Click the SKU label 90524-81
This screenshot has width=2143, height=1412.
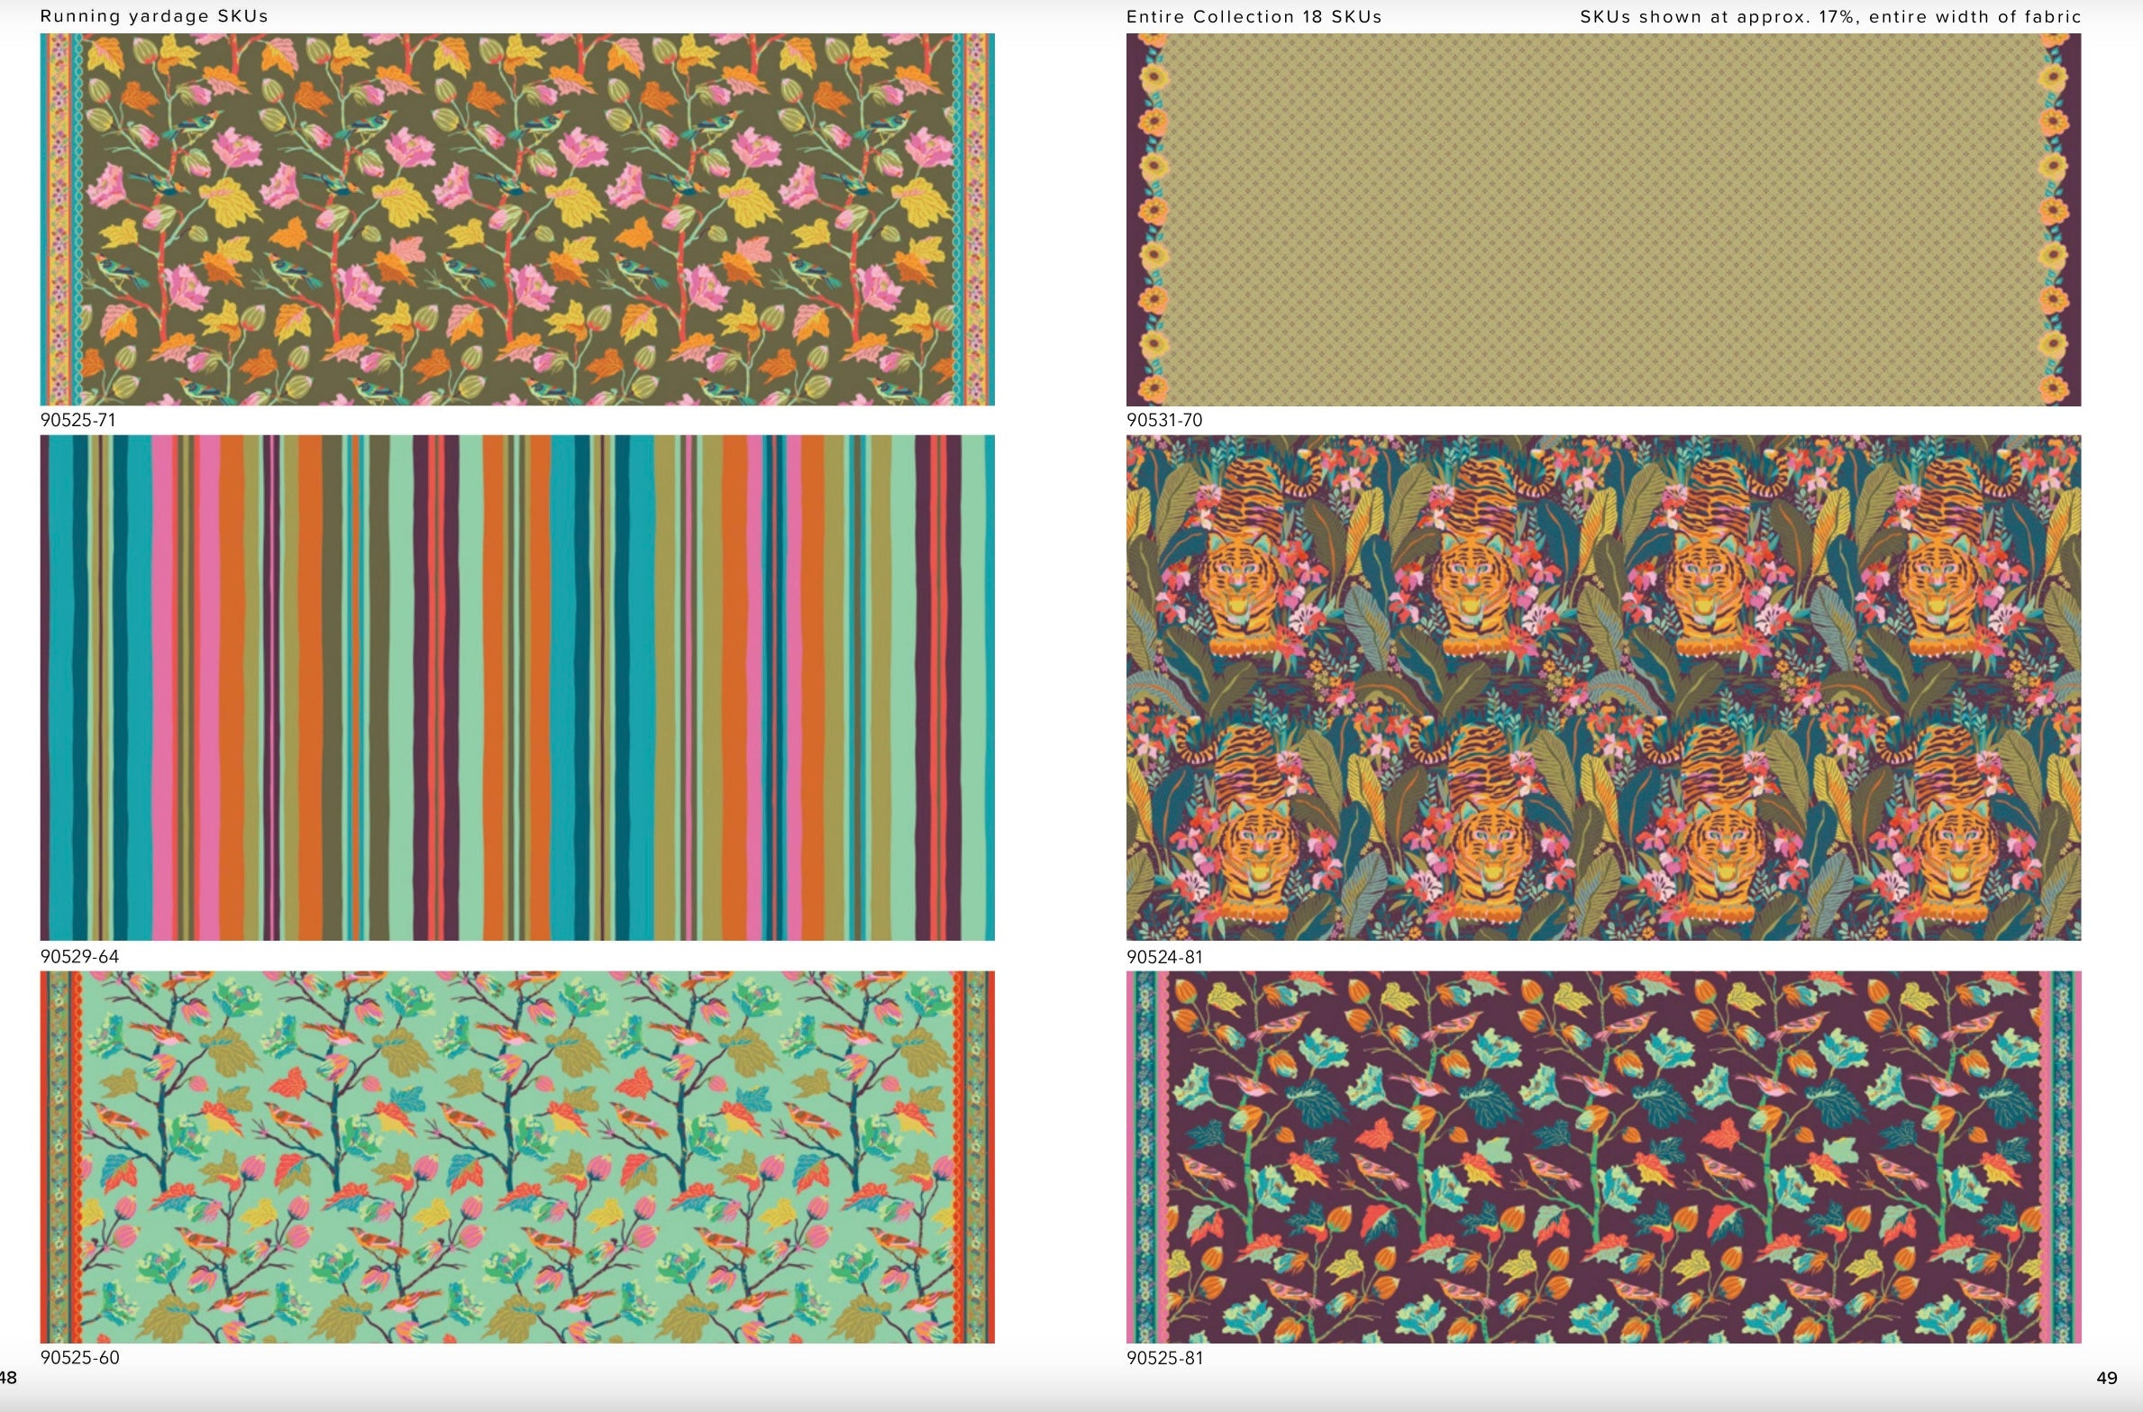click(1164, 957)
